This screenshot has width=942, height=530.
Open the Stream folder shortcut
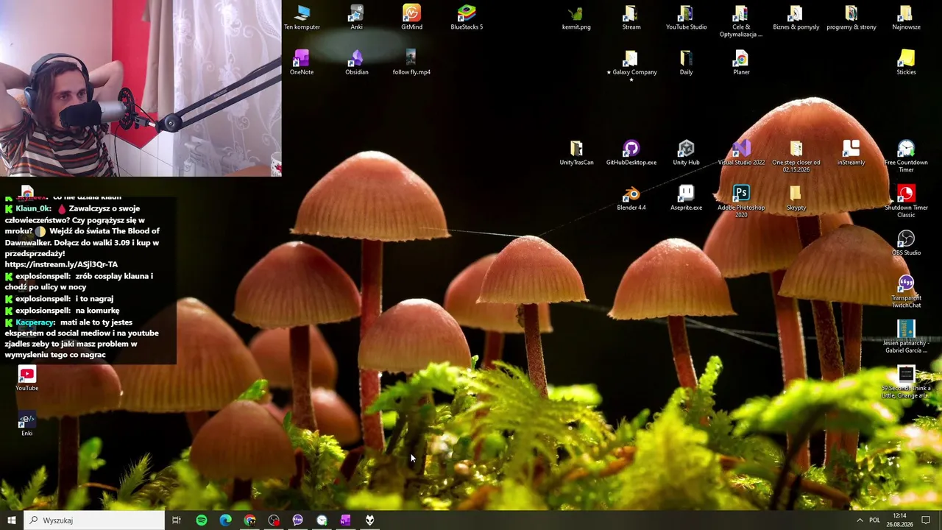click(631, 18)
